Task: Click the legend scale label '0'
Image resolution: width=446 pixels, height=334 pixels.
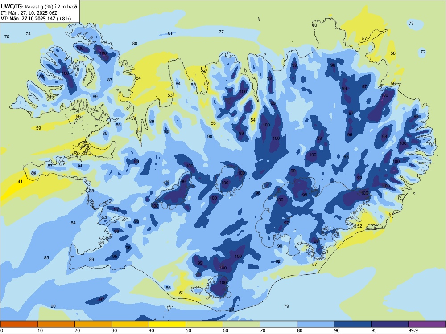Action: [x=2, y=330]
